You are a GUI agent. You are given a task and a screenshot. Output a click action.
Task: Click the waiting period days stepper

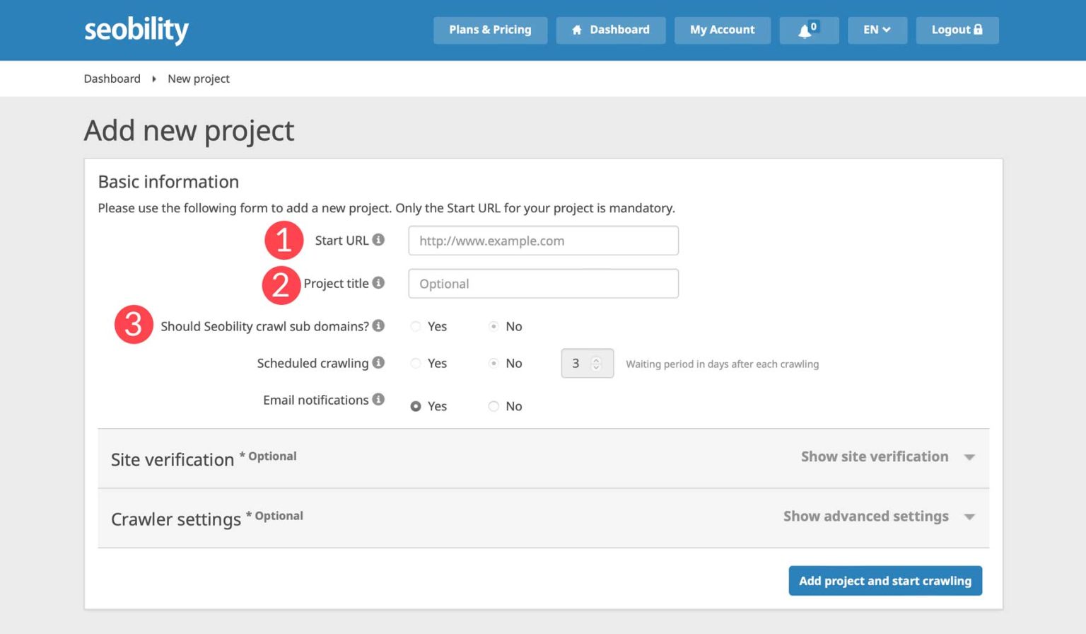596,363
